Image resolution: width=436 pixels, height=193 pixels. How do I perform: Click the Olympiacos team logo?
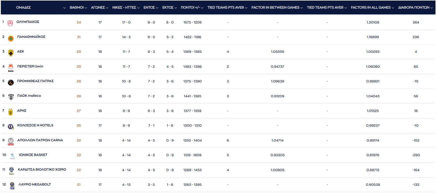click(10, 24)
